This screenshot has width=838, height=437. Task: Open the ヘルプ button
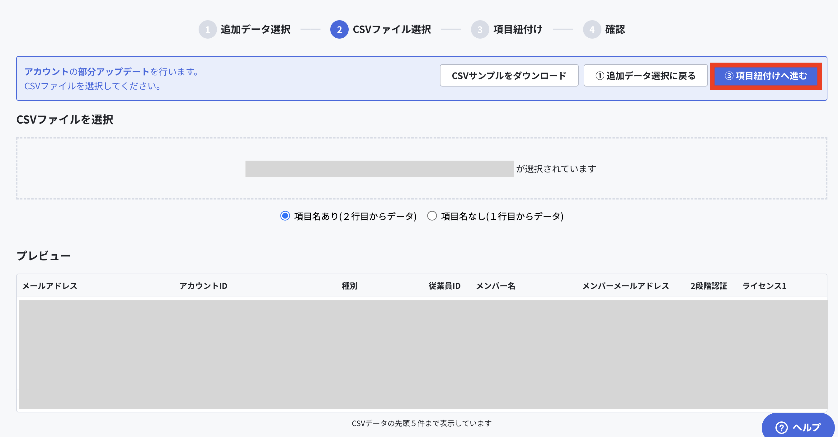[798, 426]
